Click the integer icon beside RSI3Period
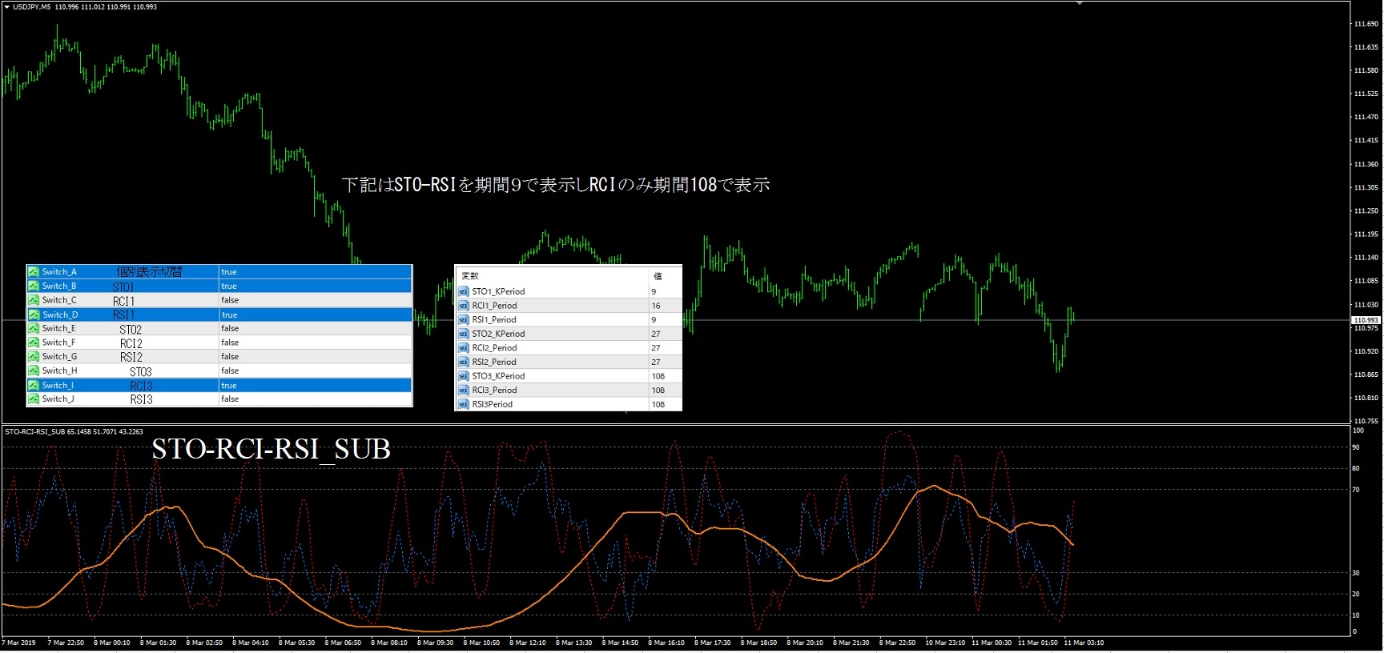The width and height of the screenshot is (1384, 653). [463, 404]
